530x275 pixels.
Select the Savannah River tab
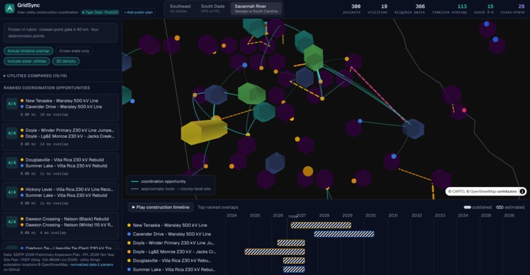pyautogui.click(x=256, y=9)
